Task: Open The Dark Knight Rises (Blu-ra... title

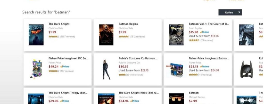Action: [x=138, y=93]
